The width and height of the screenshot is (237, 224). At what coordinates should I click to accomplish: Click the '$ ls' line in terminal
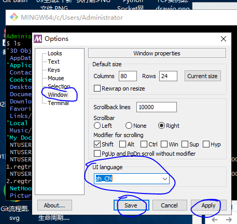click(x=13, y=43)
